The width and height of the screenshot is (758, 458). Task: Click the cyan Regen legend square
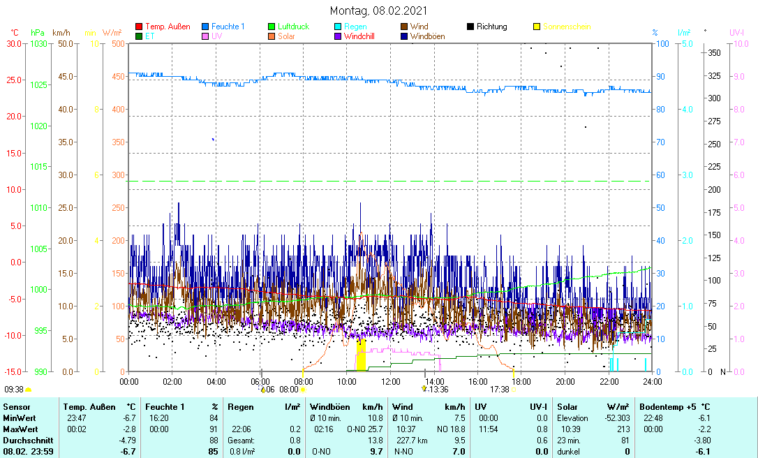(x=338, y=27)
